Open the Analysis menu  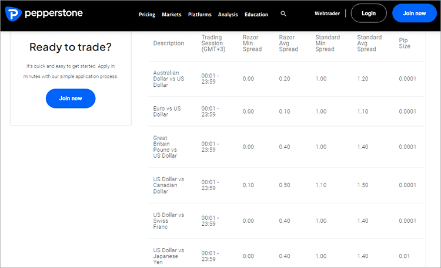coord(228,14)
